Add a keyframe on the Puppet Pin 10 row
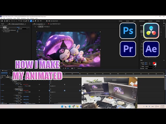 [2, 96]
